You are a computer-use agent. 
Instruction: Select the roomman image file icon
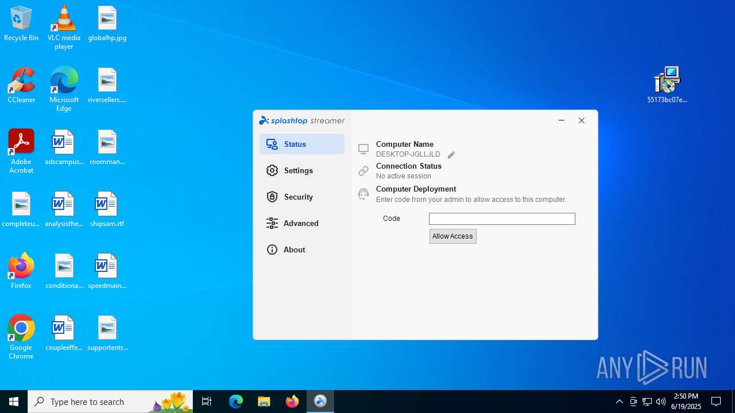click(x=107, y=147)
